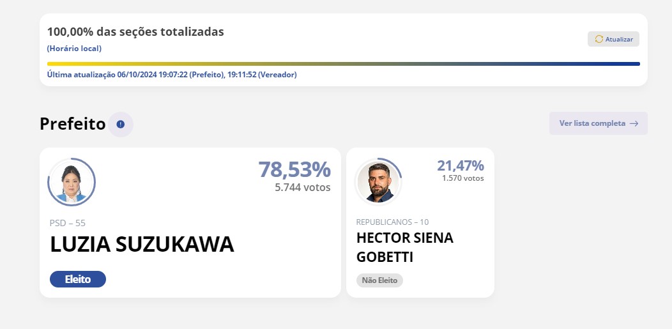
Task: Click the Atualizar refresh icon
Action: tap(599, 39)
